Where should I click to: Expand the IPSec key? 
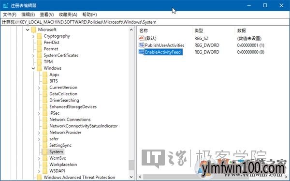click(39, 113)
